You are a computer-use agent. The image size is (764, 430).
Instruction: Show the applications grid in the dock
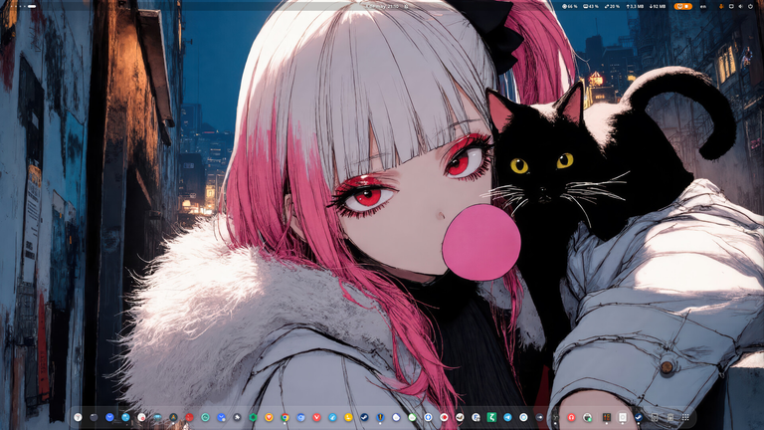(685, 417)
